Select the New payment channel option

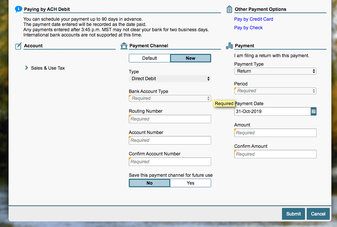pyautogui.click(x=191, y=58)
